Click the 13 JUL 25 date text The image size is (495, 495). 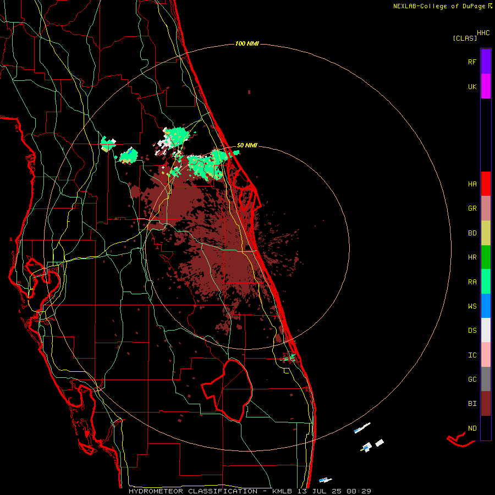coord(320,491)
